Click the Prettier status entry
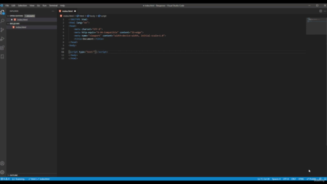Viewport: 327px width, 184px height. coord(311,179)
